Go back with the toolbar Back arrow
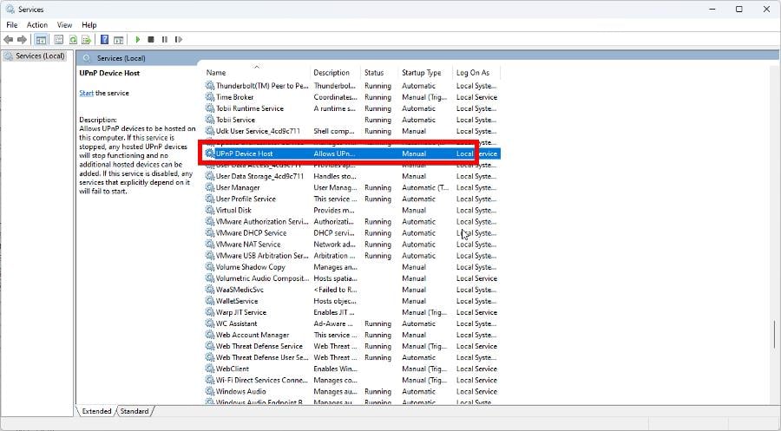This screenshot has height=431, width=781. [x=9, y=39]
